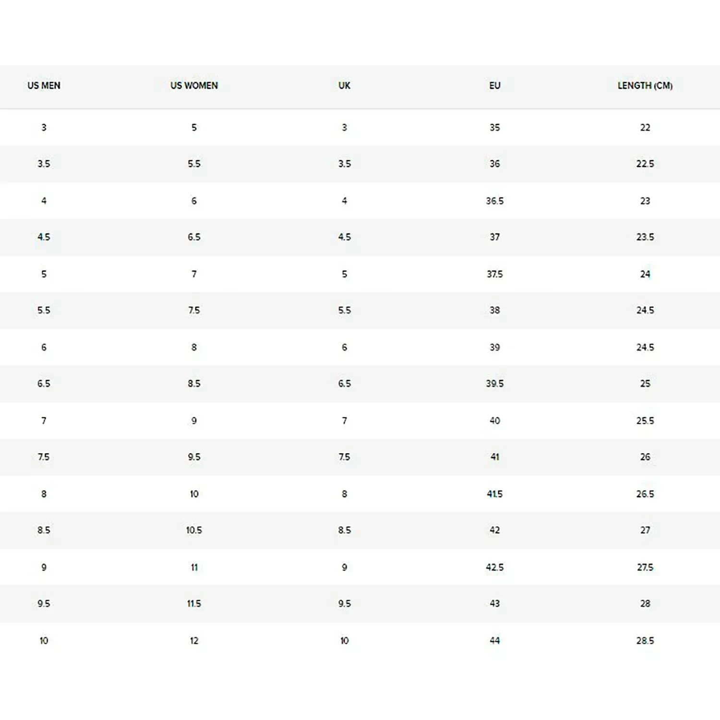Viewport: 720px width, 720px height.
Task: Click the US WOMEN column header
Action: (194, 85)
